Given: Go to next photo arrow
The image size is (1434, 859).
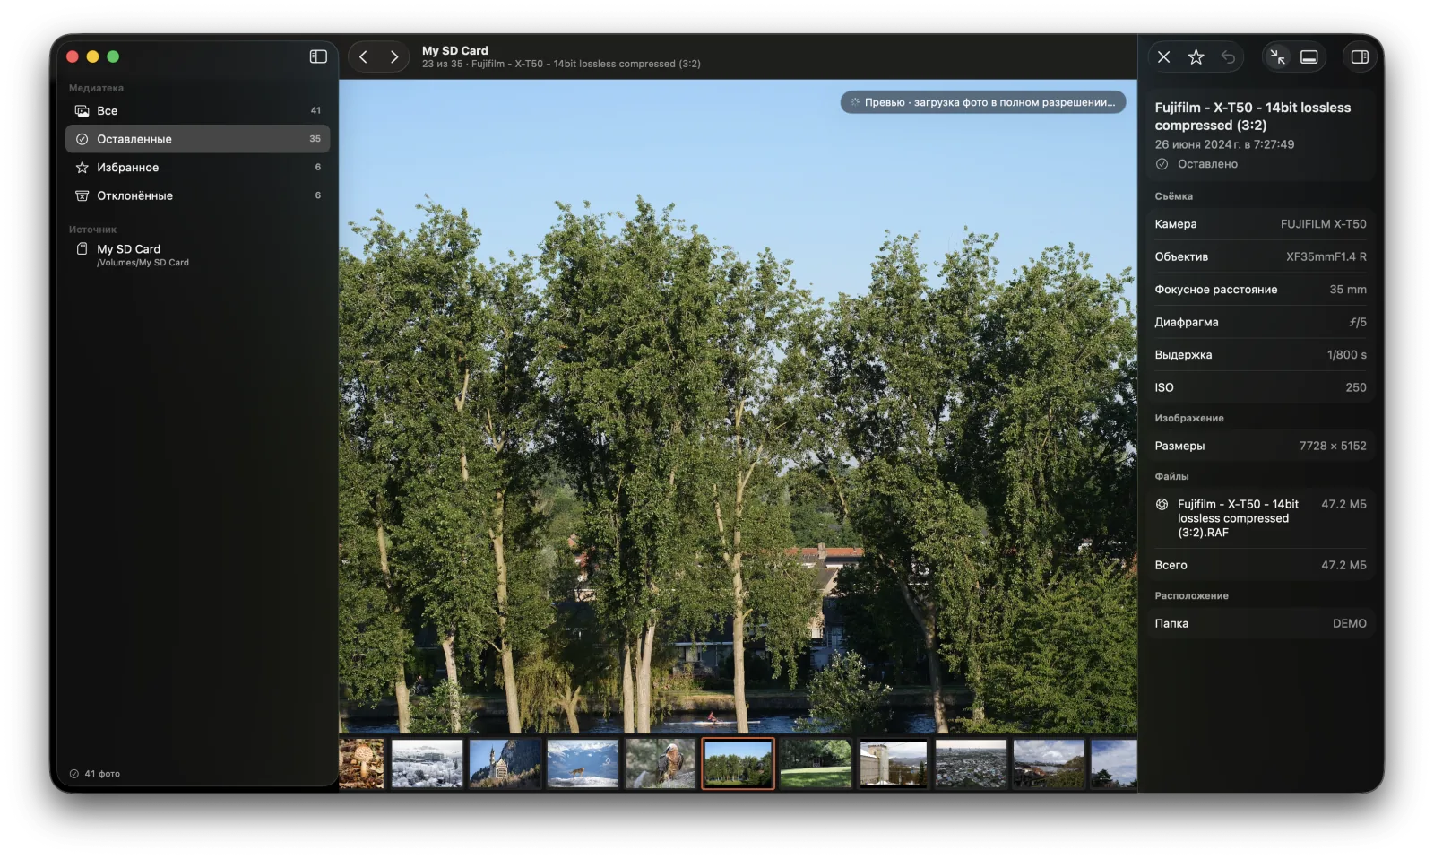Looking at the screenshot, I should tap(393, 56).
